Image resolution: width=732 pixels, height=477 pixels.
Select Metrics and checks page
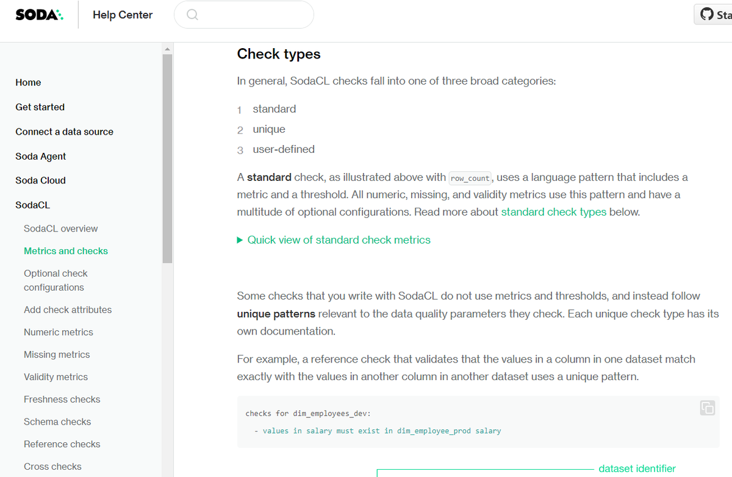pyautogui.click(x=66, y=251)
